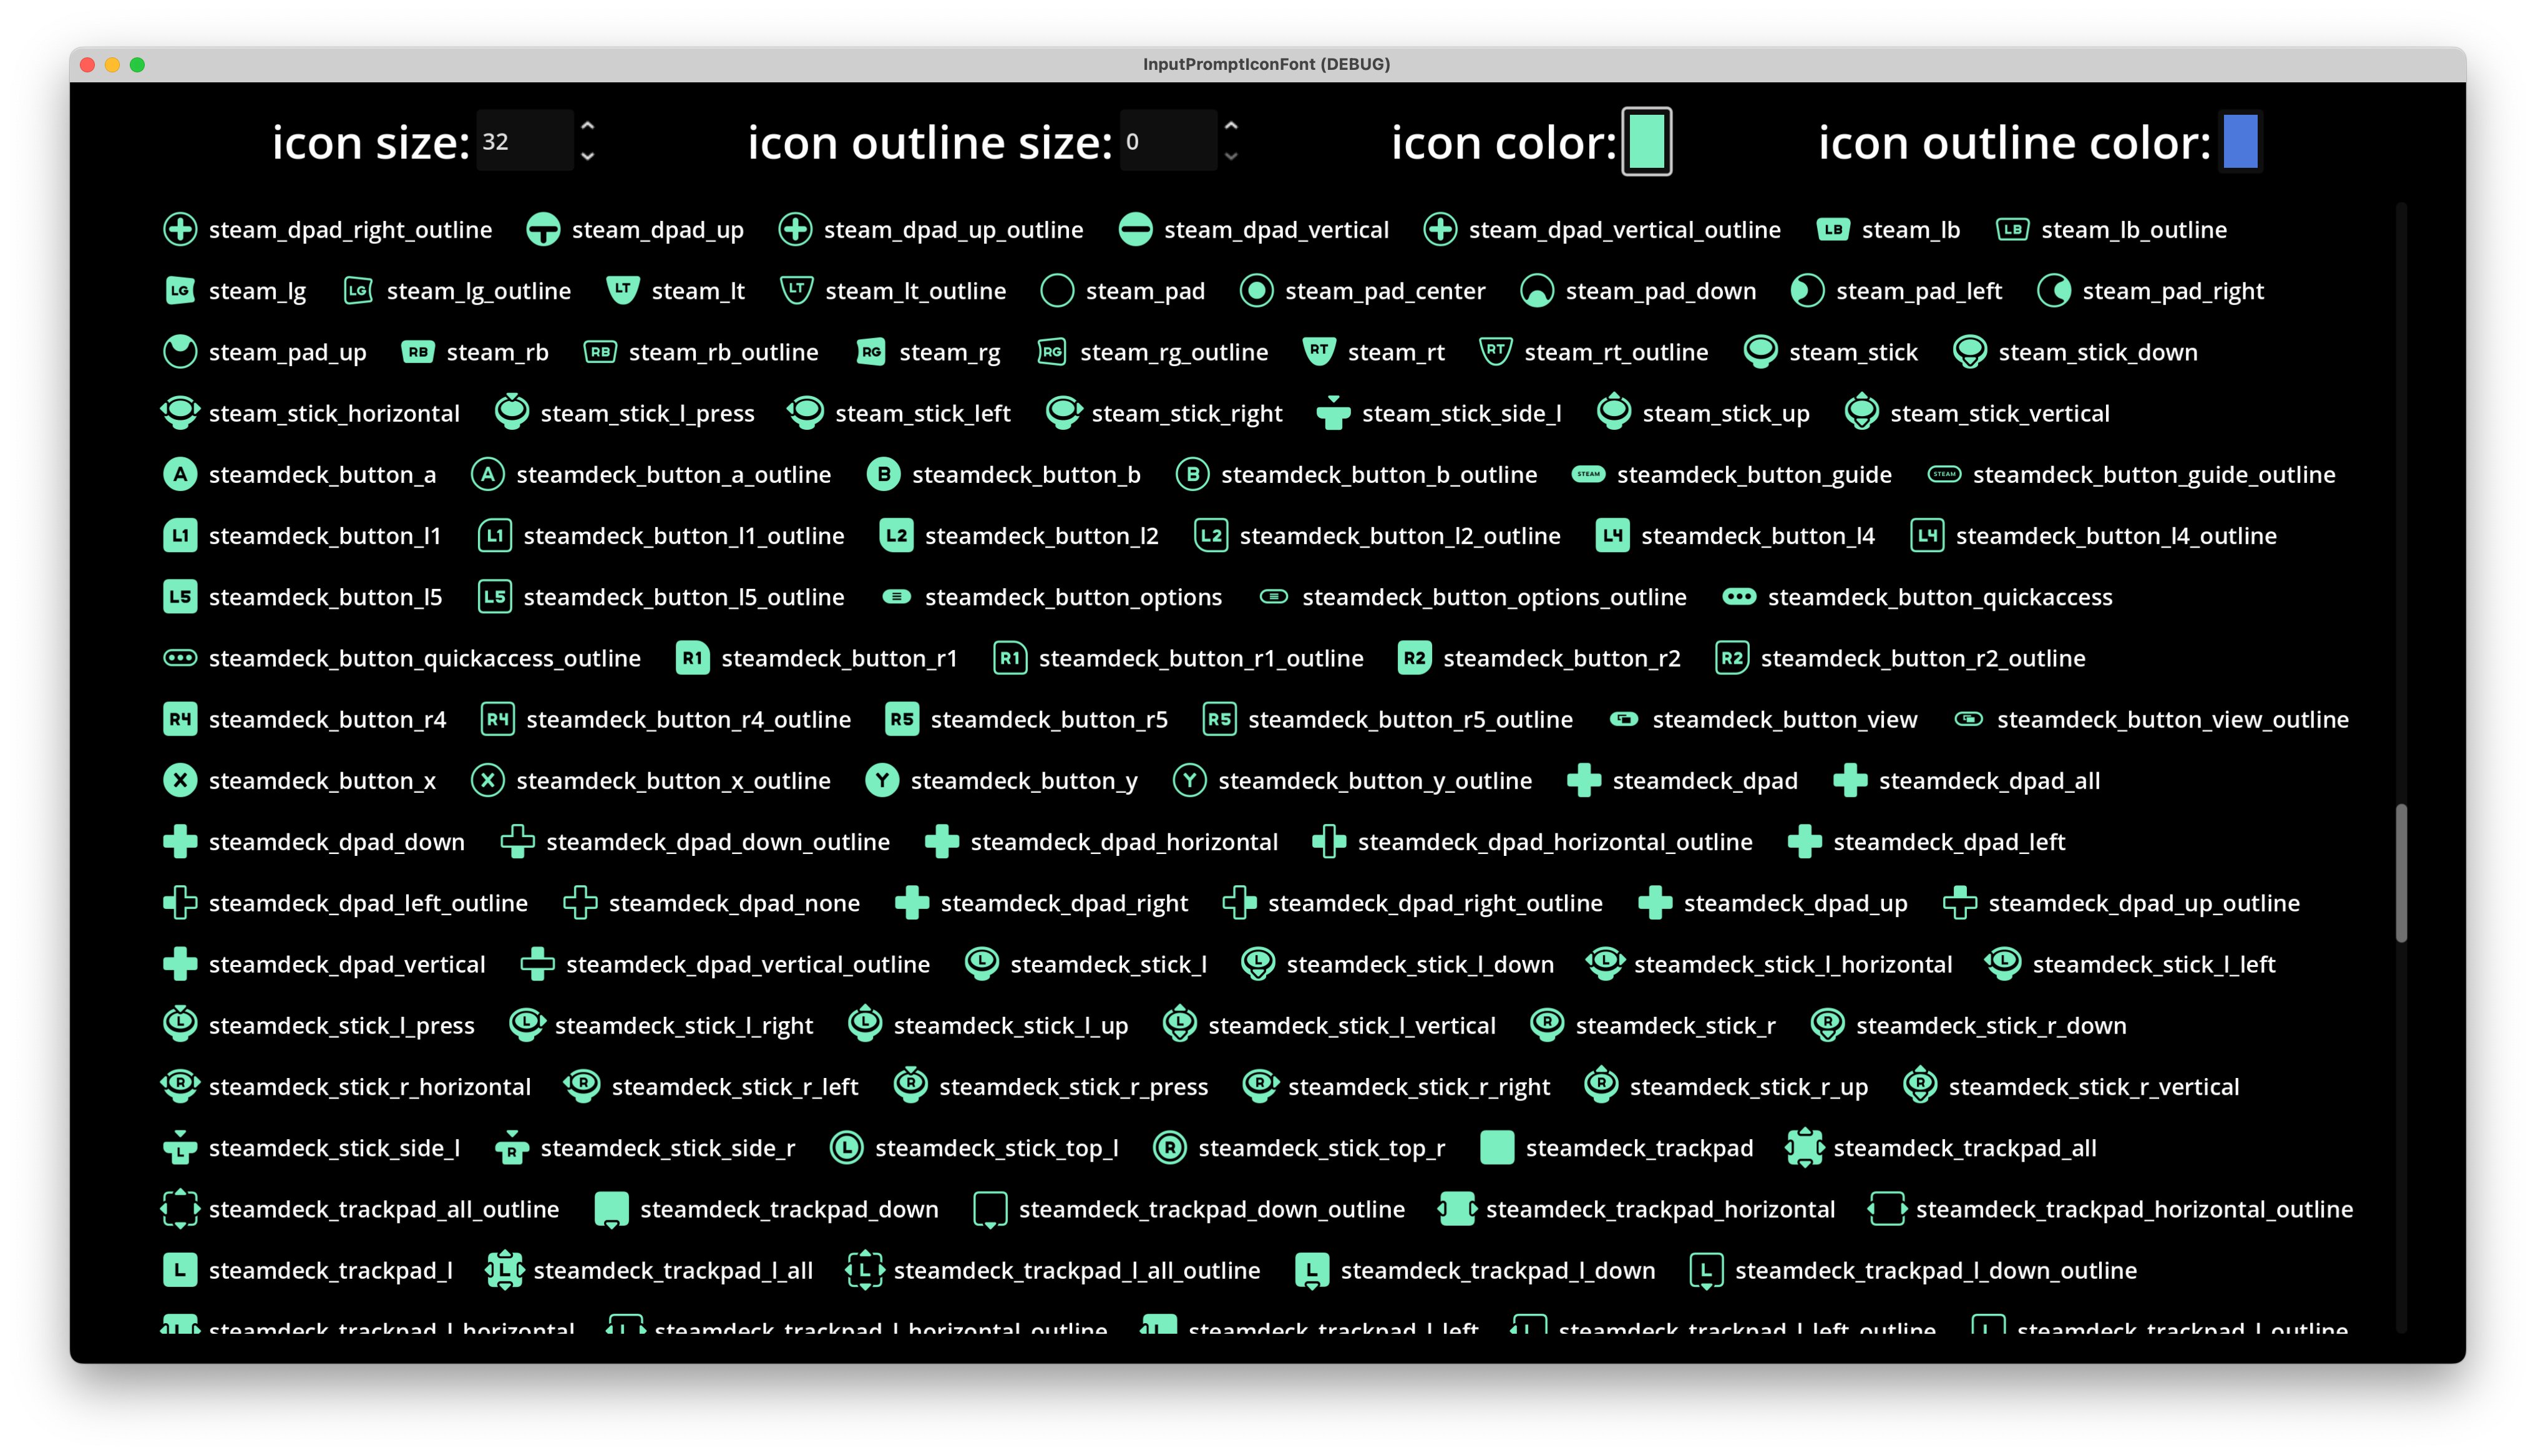Click the steam_dpad_vertical icon
Image resolution: width=2536 pixels, height=1456 pixels.
coord(1135,230)
